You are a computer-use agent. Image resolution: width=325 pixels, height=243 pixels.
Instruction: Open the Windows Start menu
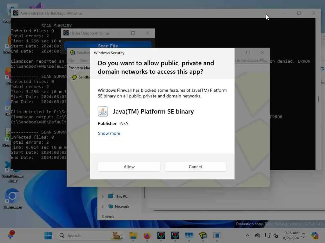click(x=48, y=235)
